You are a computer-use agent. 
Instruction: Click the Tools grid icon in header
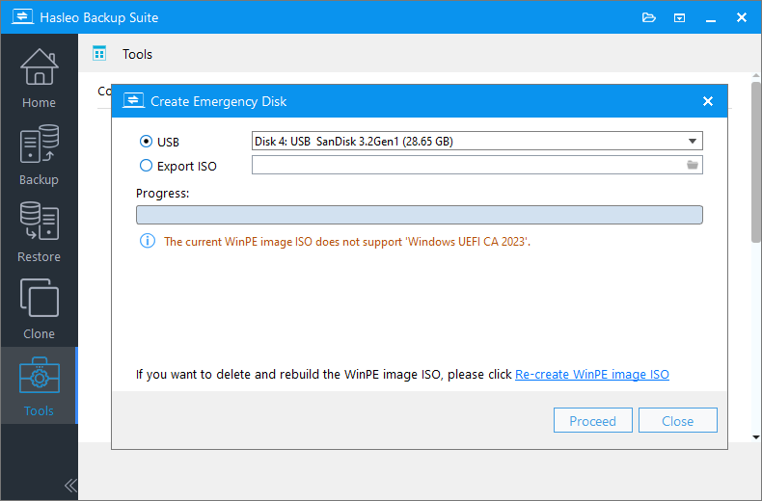pos(99,53)
